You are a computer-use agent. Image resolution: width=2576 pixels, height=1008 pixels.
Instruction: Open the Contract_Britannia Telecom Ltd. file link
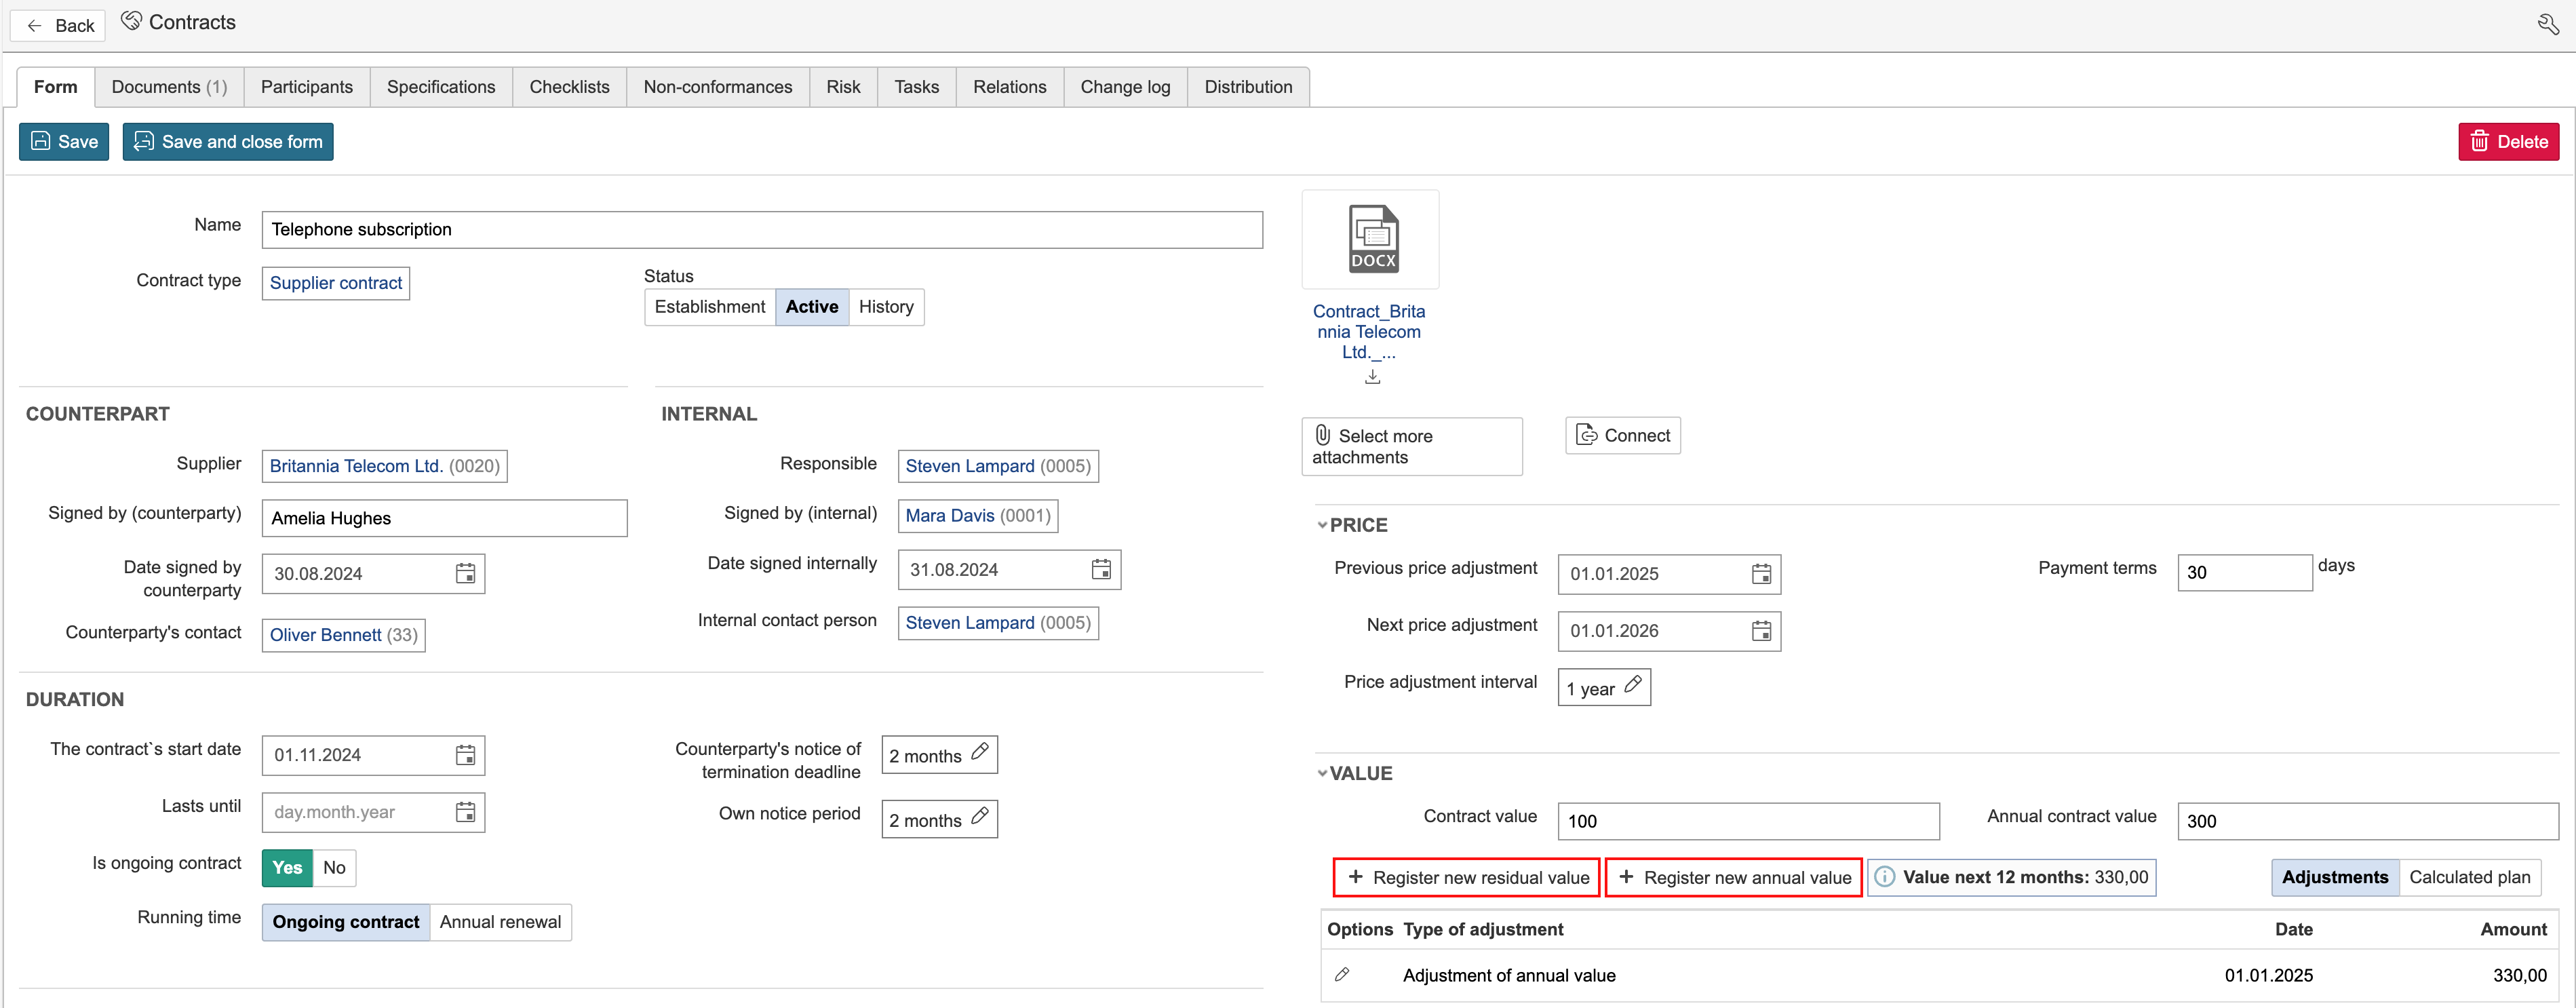tap(1369, 332)
